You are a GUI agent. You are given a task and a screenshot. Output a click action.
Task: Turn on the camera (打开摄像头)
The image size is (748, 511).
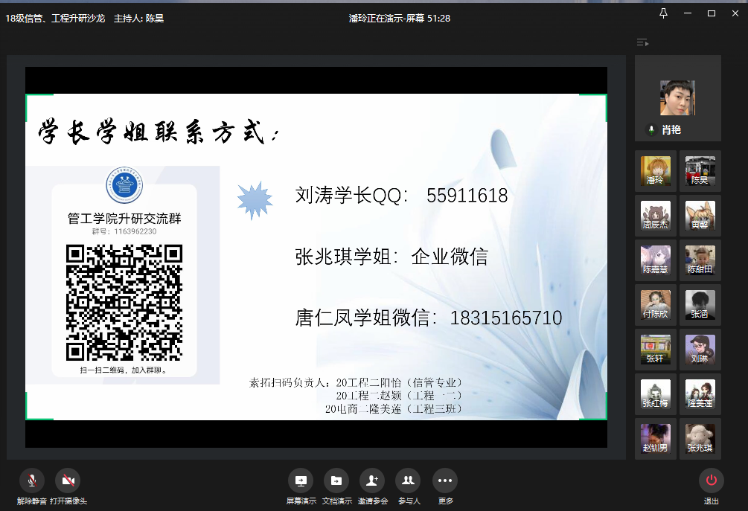click(x=68, y=481)
